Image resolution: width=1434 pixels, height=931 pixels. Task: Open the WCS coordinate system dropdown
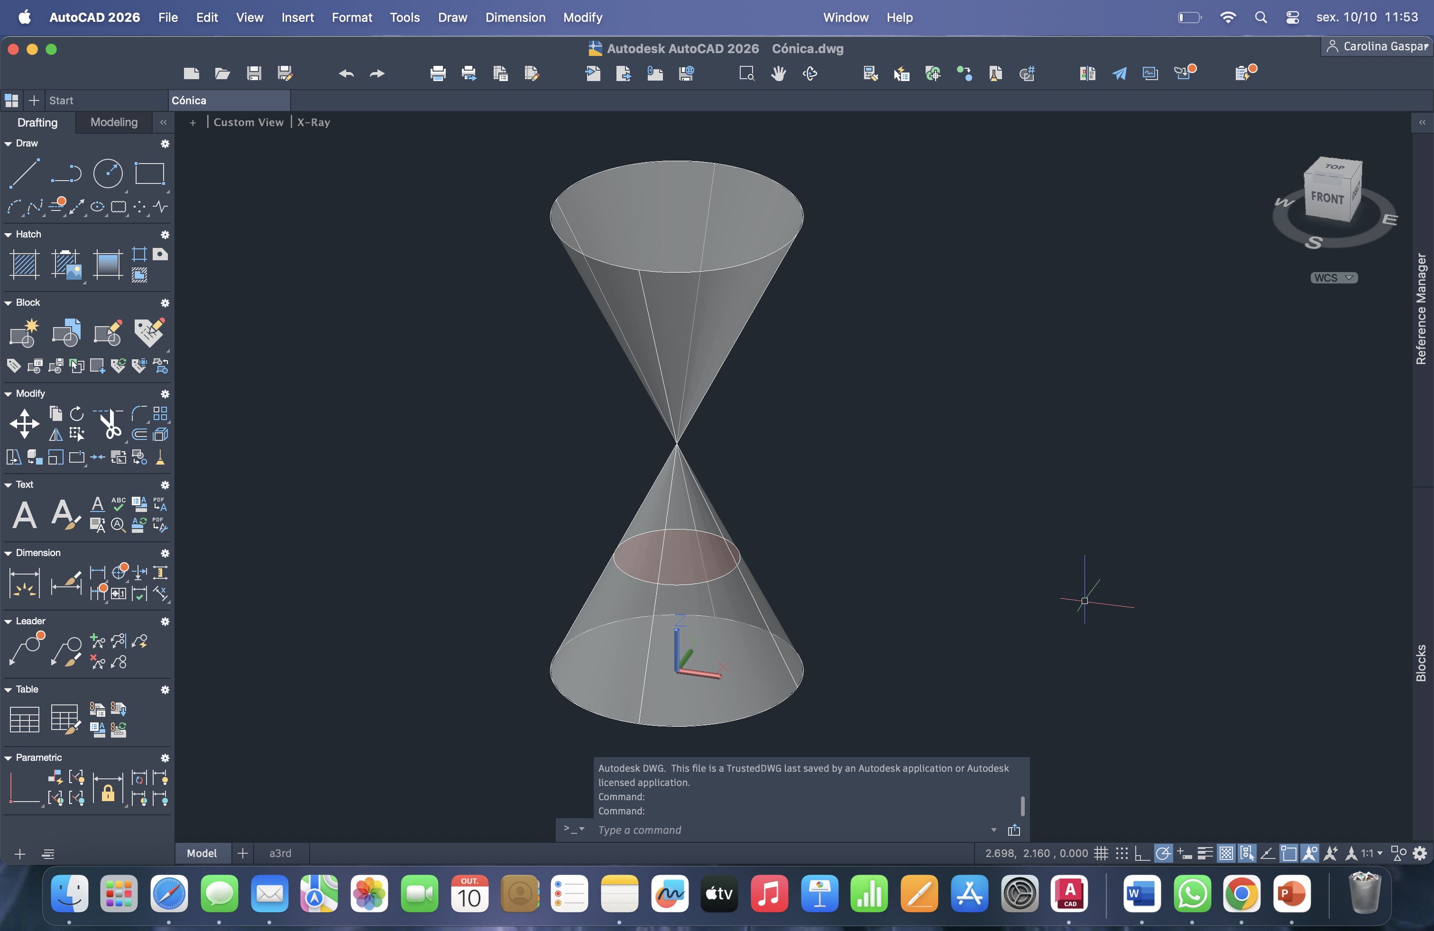[x=1333, y=278]
